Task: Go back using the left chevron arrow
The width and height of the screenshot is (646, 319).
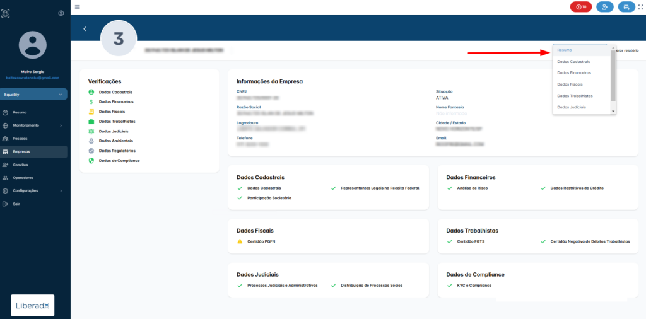Action: pyautogui.click(x=85, y=29)
